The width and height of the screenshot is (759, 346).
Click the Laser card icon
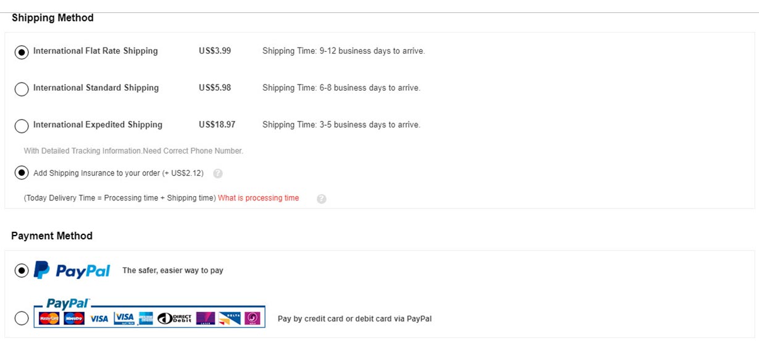click(x=205, y=318)
